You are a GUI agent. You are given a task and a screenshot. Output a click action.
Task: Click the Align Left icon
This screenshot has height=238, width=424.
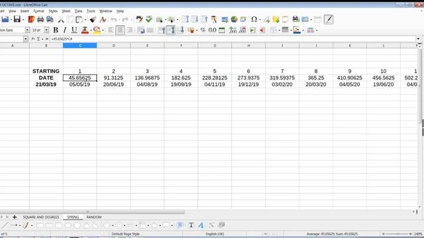pyautogui.click(x=111, y=30)
